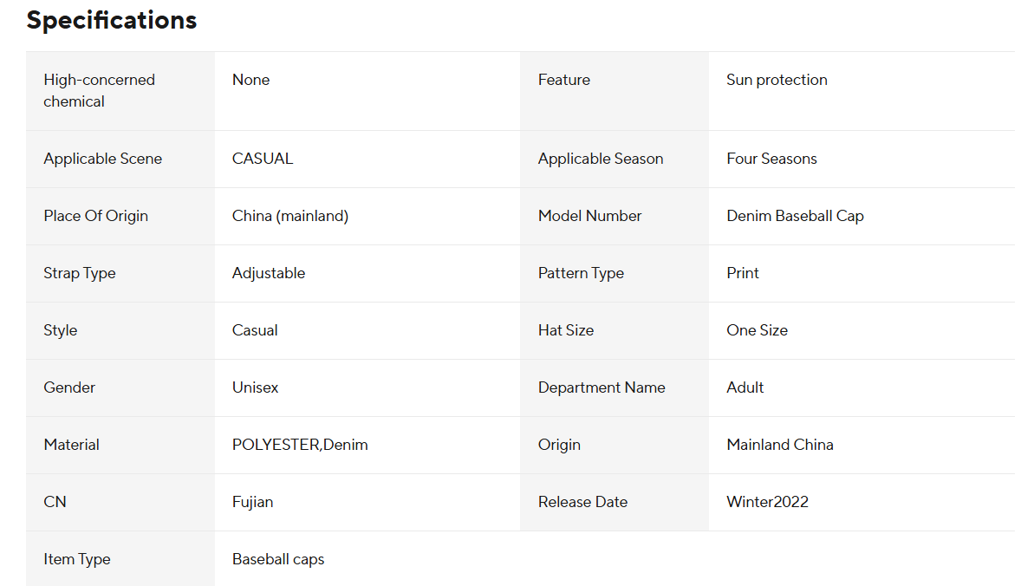Select the Unisex gender value
This screenshot has height=586, width=1021.
tap(256, 387)
